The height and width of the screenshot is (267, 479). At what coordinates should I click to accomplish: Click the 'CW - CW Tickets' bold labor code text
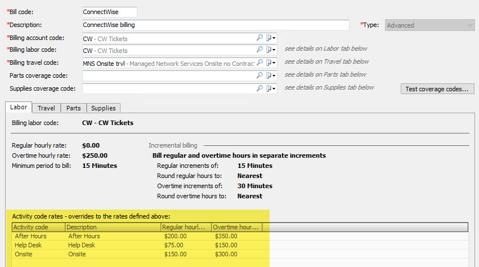108,123
